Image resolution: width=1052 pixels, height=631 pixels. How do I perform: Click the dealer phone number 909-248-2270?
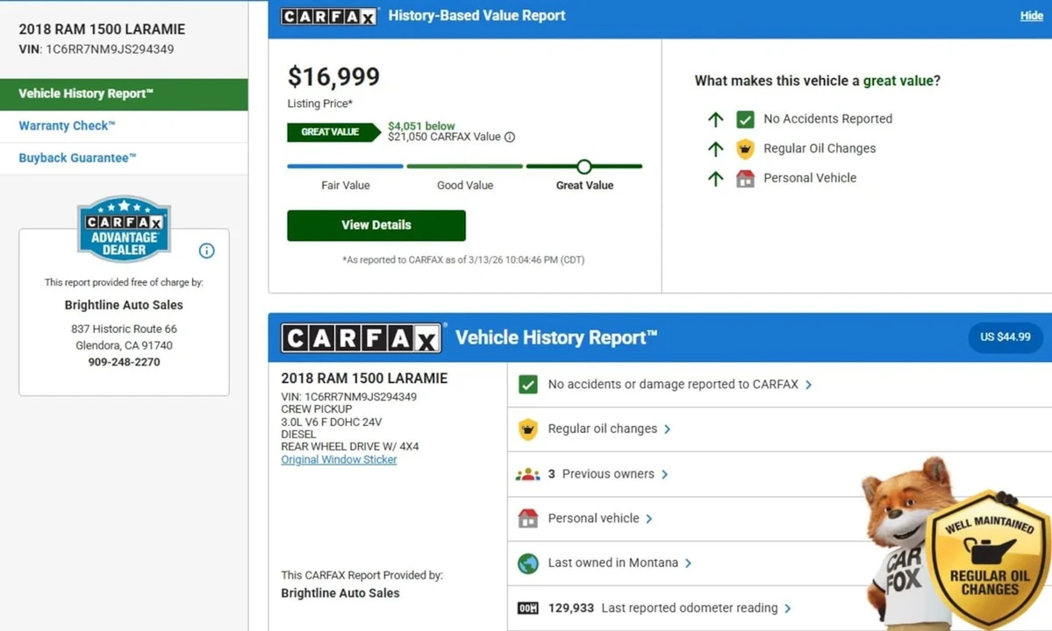click(124, 362)
